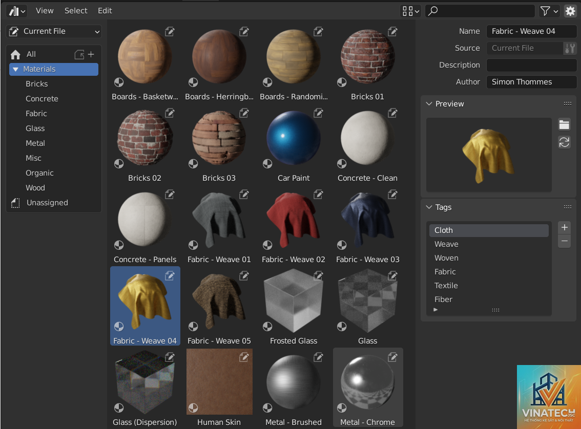The image size is (581, 429).
Task: Click material sphere icon on Metal - Brushed
Action: point(267,408)
